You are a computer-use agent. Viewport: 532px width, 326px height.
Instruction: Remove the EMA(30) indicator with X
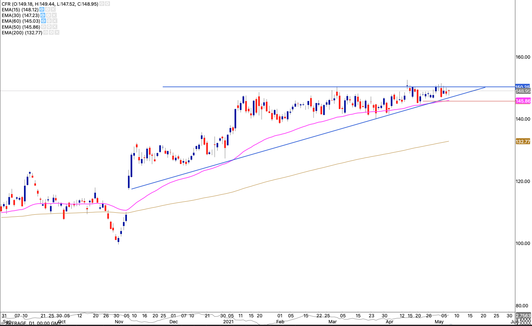pyautogui.click(x=54, y=15)
